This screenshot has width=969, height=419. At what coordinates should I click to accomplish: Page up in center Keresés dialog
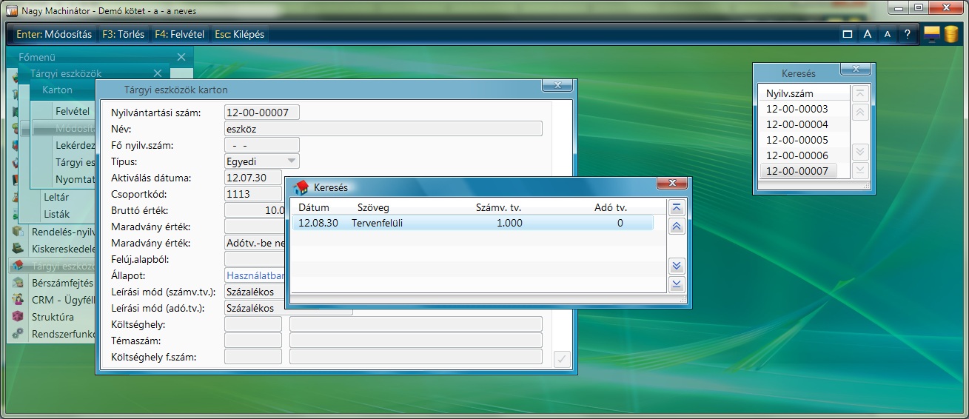[676, 227]
